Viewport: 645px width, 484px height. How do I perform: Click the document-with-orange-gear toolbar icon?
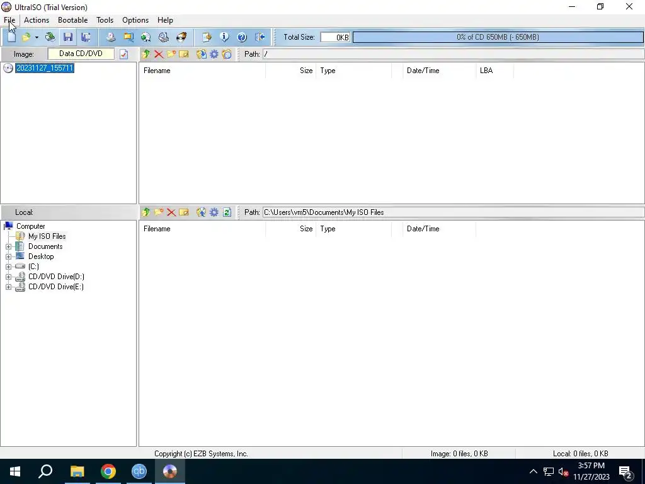(207, 37)
